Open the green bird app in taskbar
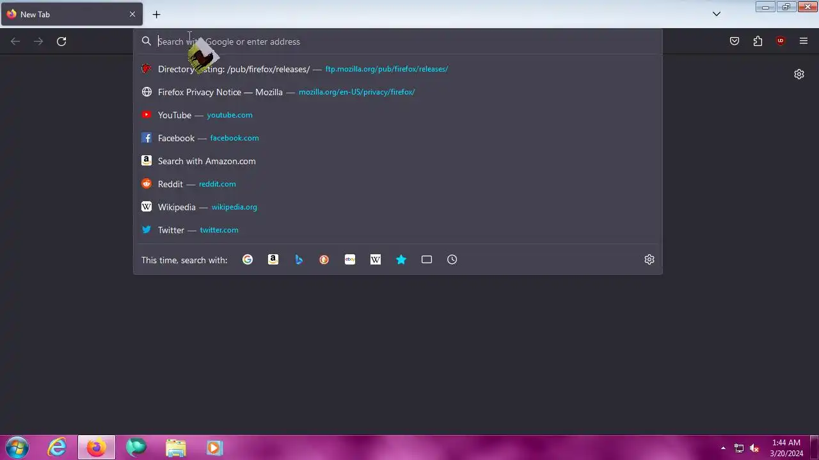Screen dimensions: 819x460 (x=136, y=448)
